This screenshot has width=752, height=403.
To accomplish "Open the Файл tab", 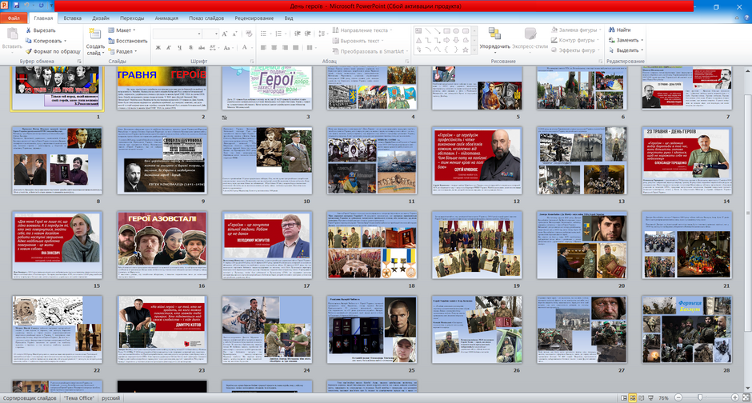I will tap(14, 18).
